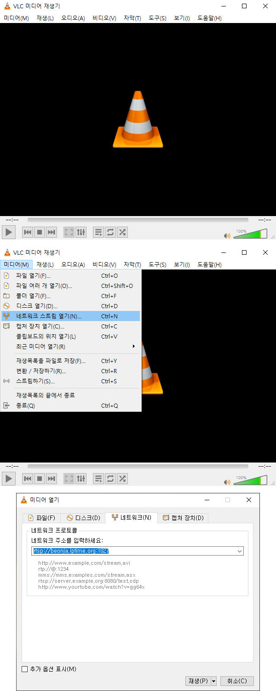
Task: Toggle fullscreen in VLC window with open 미디어 menu
Action: pyautogui.click(x=69, y=479)
